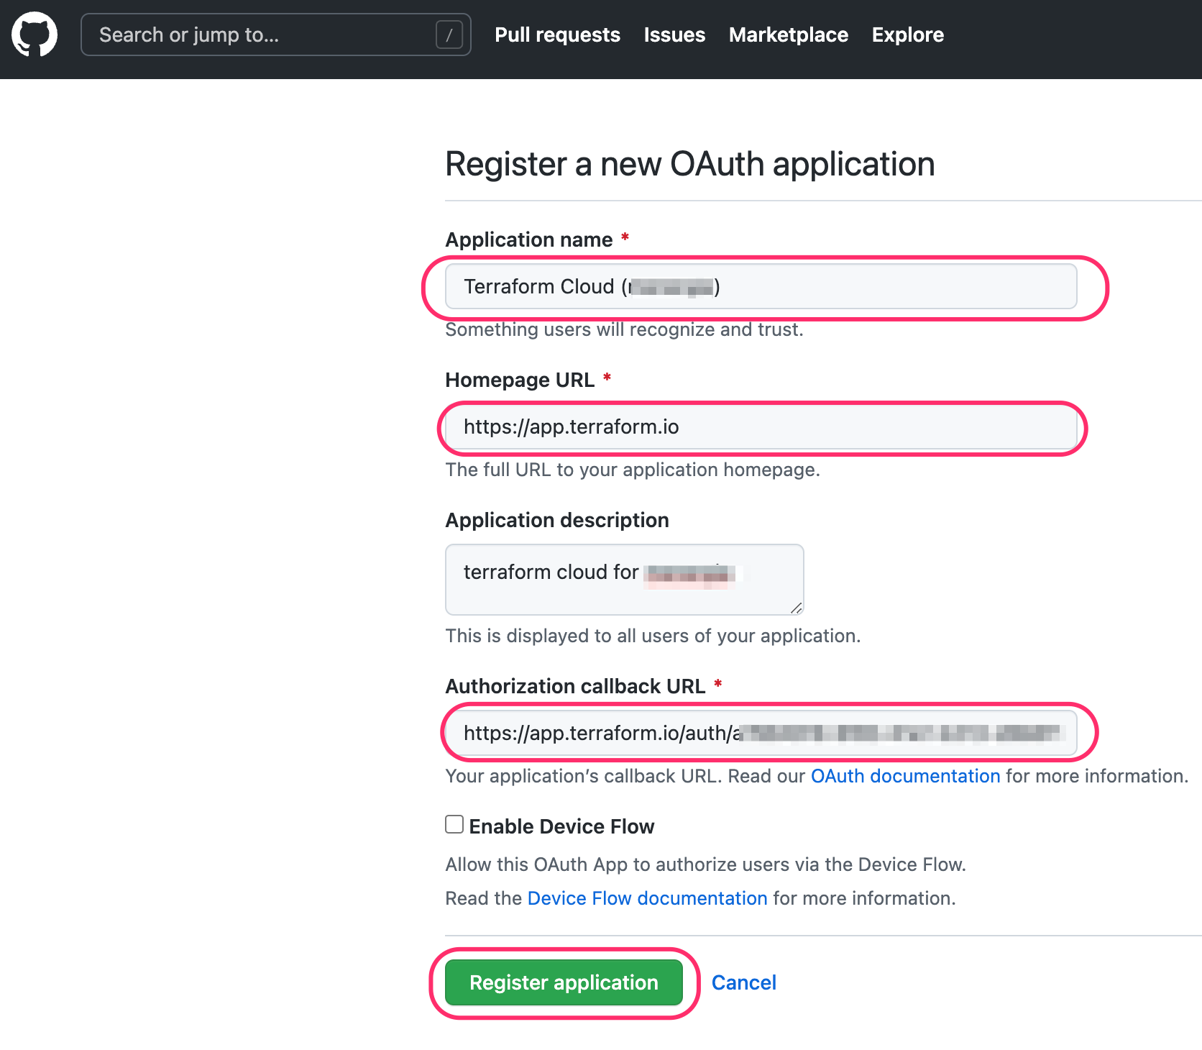This screenshot has height=1050, width=1202.
Task: Select Explore in the top navigation
Action: 908,35
